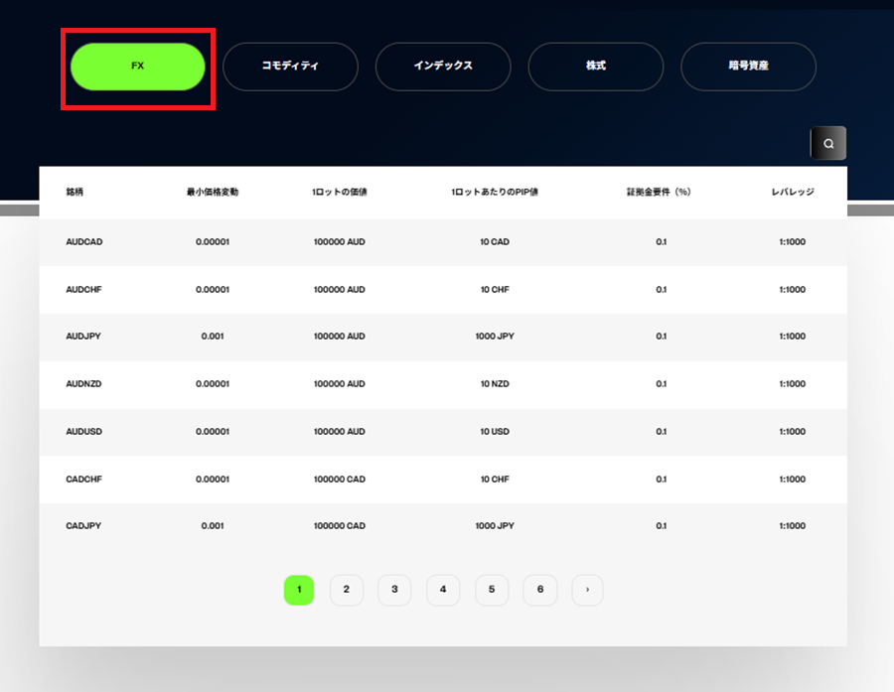This screenshot has height=692, width=894.
Task: Click the 1ロットの価値 column header
Action: (x=340, y=192)
